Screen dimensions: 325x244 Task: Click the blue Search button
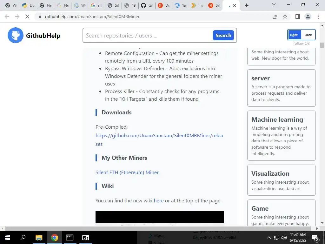(223, 35)
